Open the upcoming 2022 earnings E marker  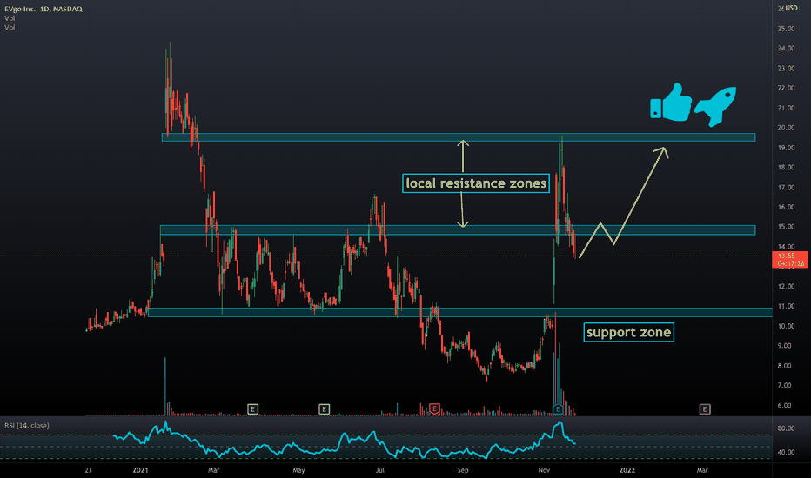pos(705,408)
